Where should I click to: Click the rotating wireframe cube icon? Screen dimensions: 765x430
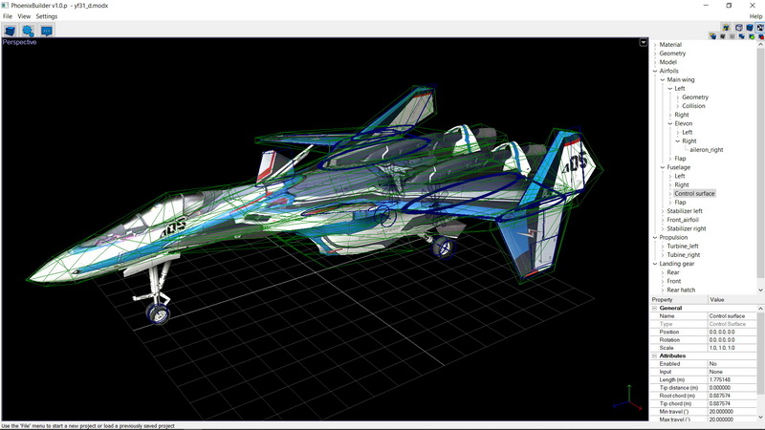point(738,28)
